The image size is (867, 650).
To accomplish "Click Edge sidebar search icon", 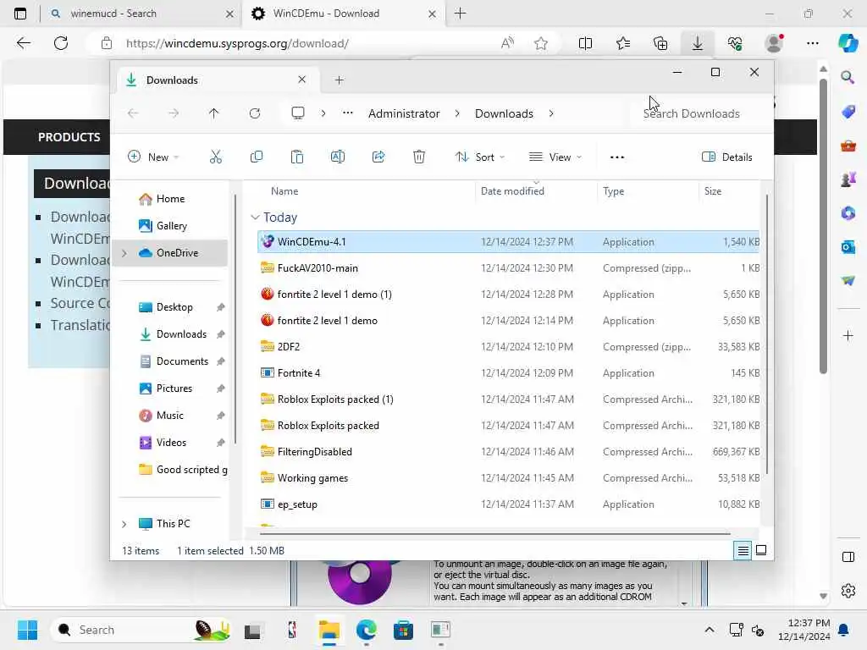I will tap(848, 77).
